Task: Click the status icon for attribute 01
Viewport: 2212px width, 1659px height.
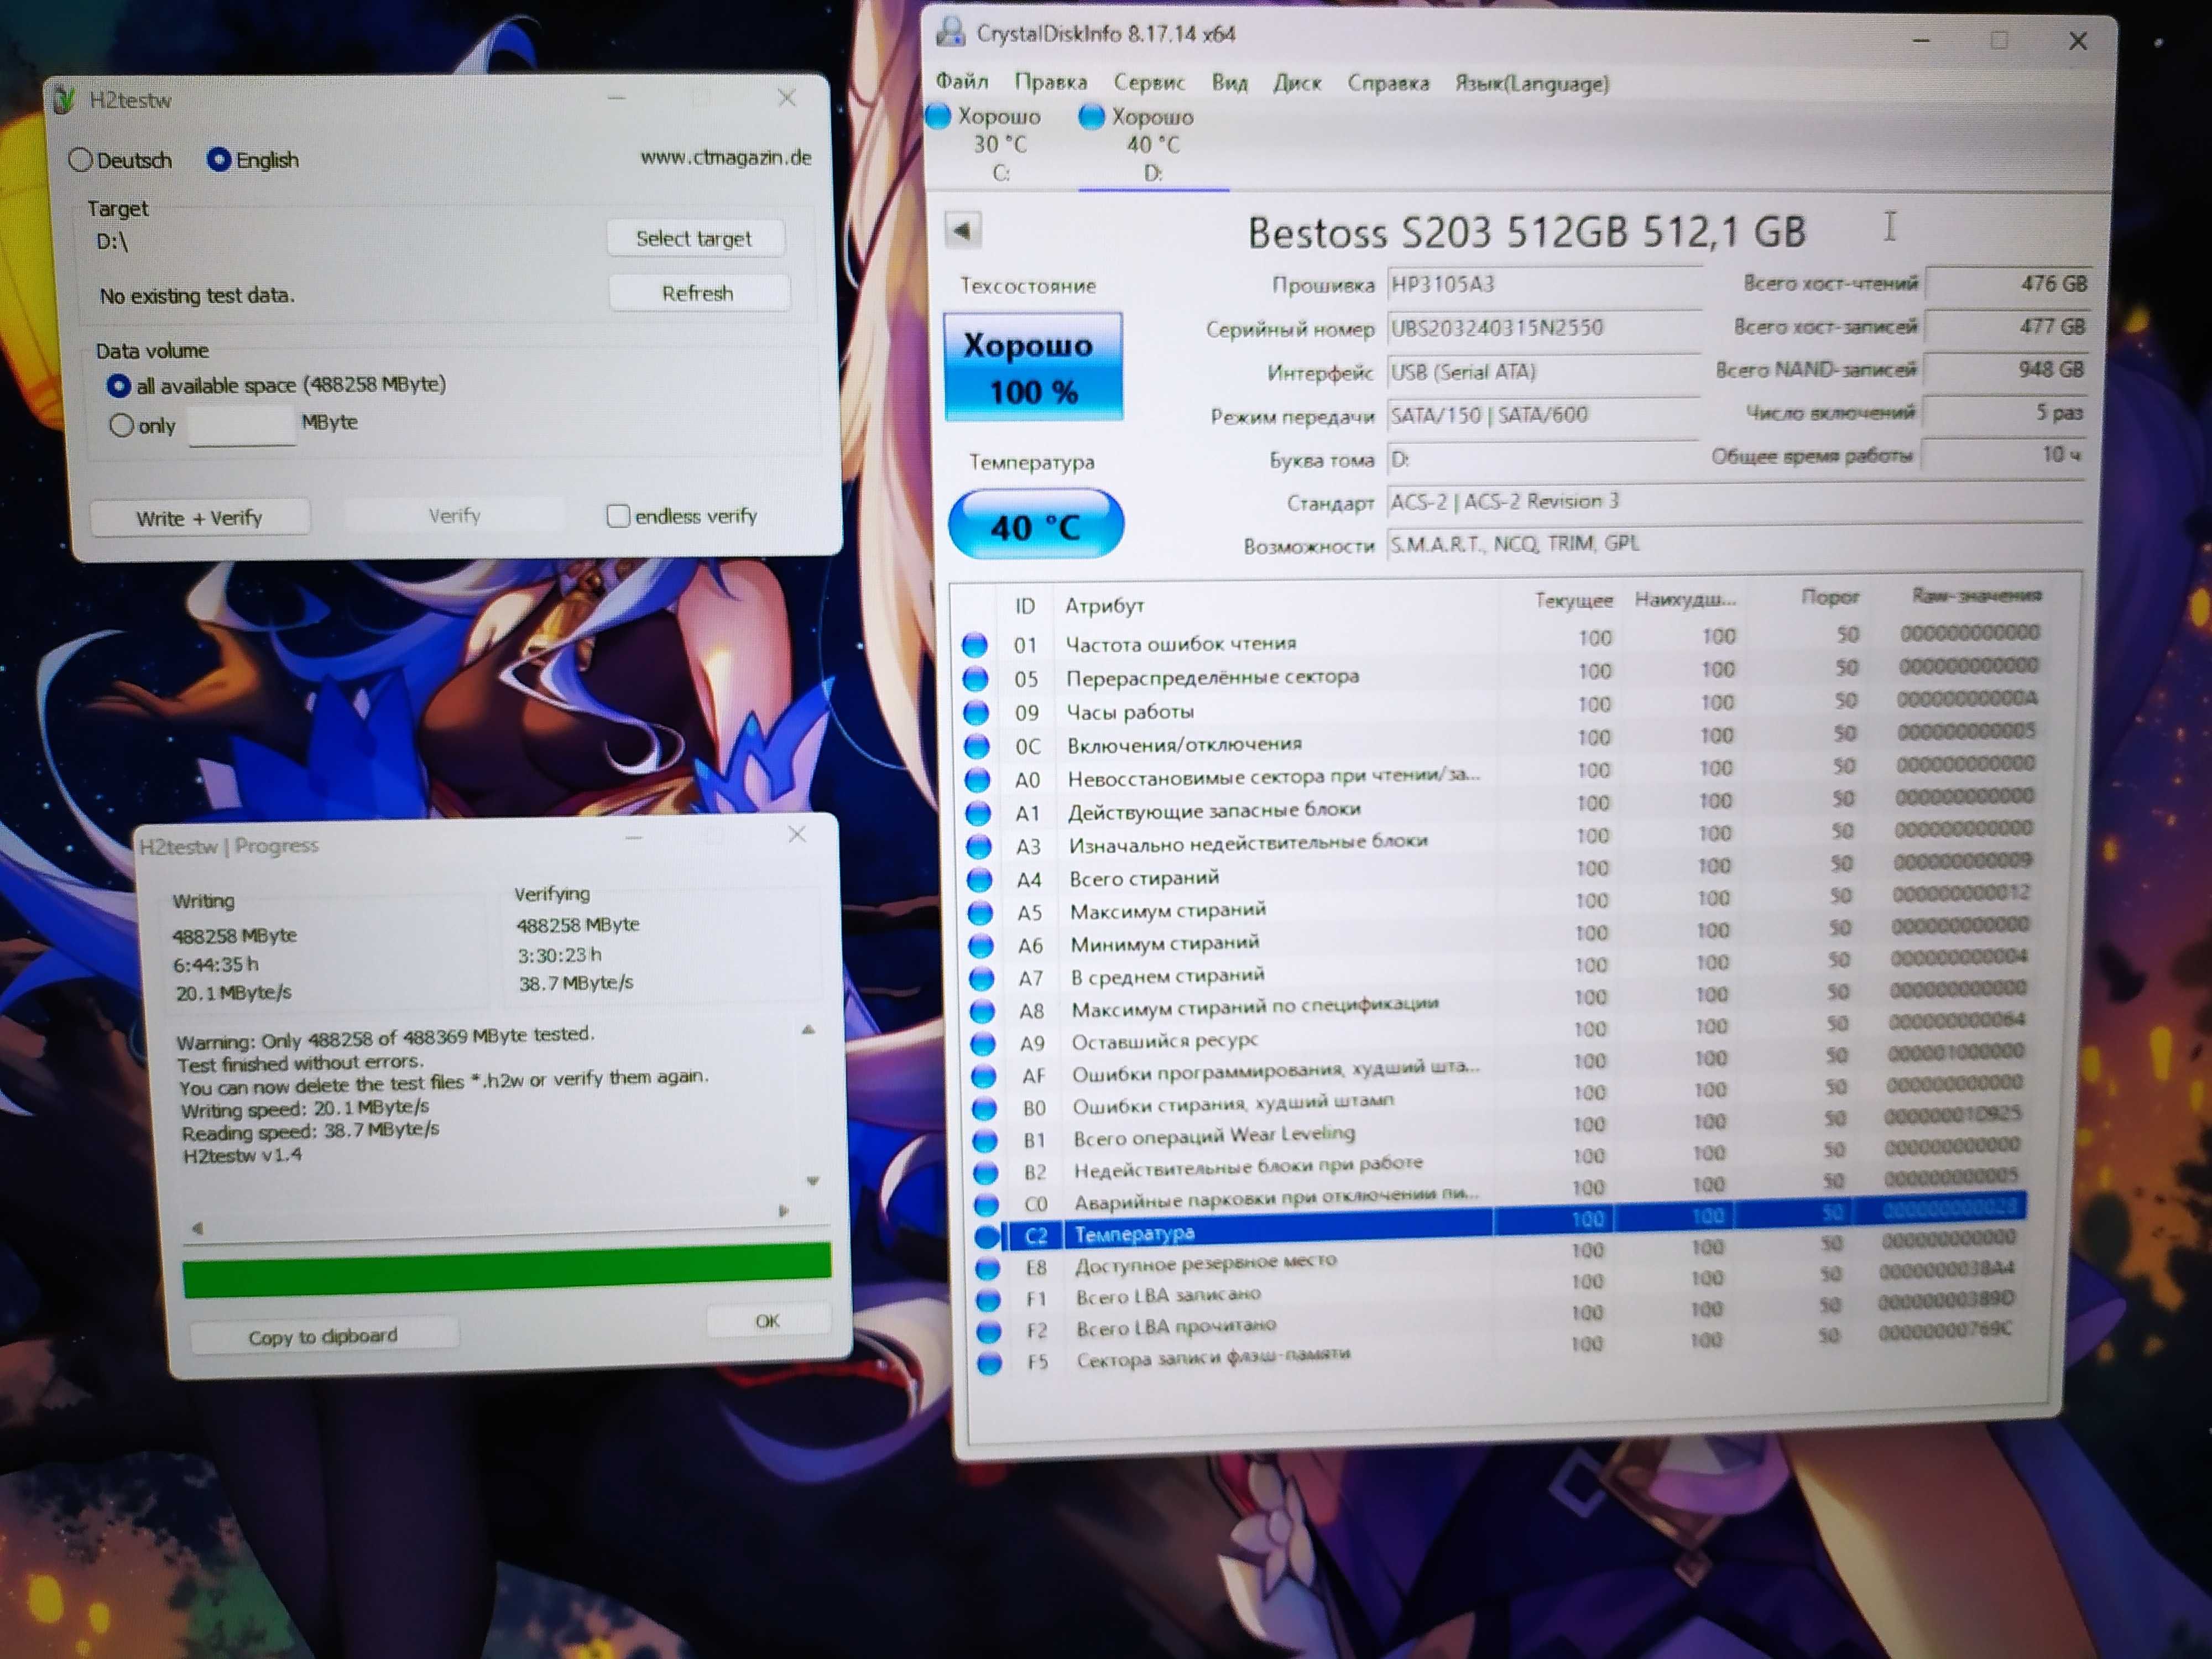Action: click(975, 645)
